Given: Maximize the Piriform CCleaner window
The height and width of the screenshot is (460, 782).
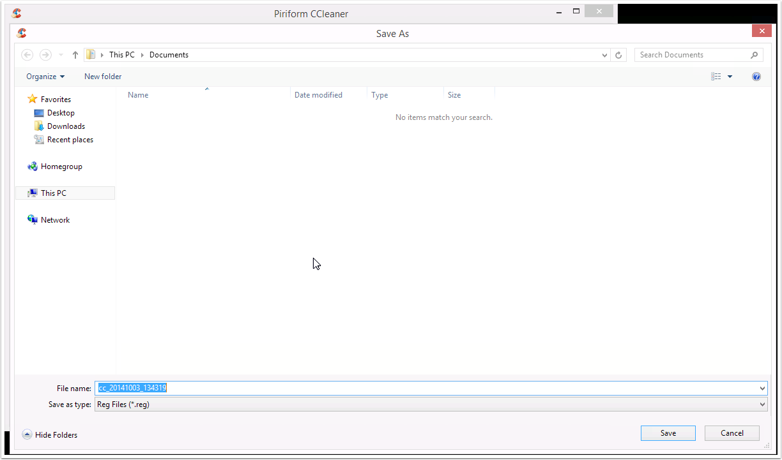Looking at the screenshot, I should click(x=576, y=11).
